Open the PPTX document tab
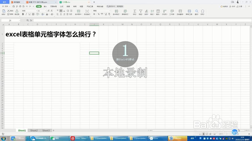 click(41, 2)
